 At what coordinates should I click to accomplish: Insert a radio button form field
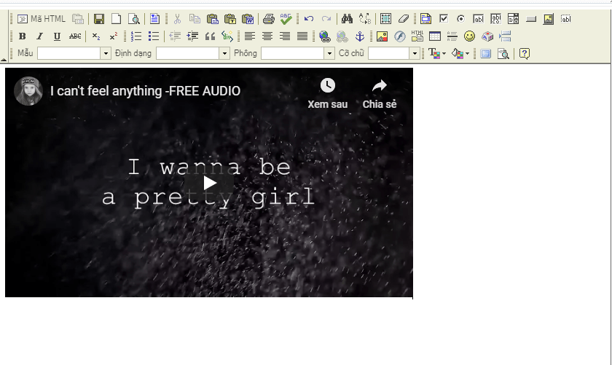tap(460, 19)
